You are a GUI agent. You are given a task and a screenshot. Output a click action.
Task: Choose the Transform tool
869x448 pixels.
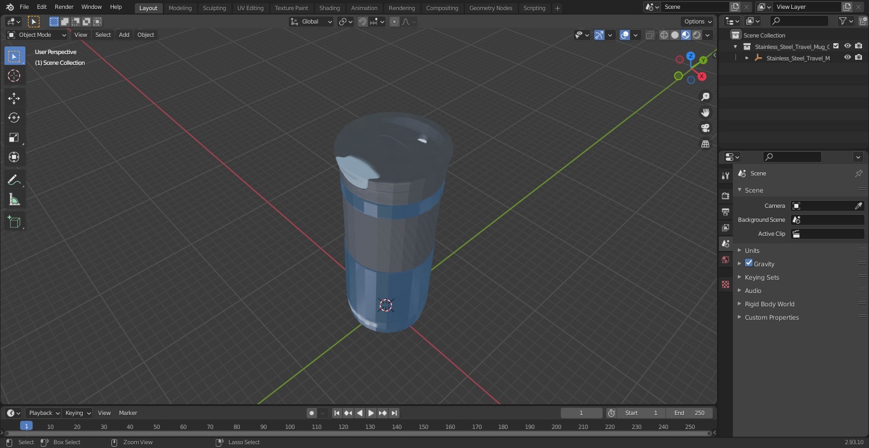[14, 157]
